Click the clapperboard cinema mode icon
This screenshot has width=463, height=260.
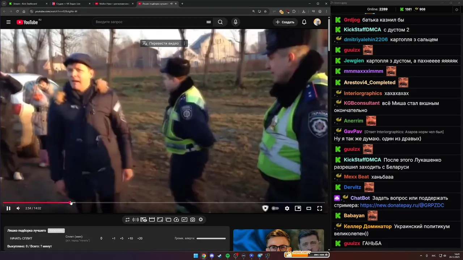[x=152, y=220]
